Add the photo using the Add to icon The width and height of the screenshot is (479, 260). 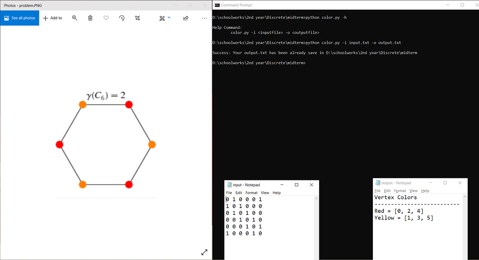coord(52,18)
